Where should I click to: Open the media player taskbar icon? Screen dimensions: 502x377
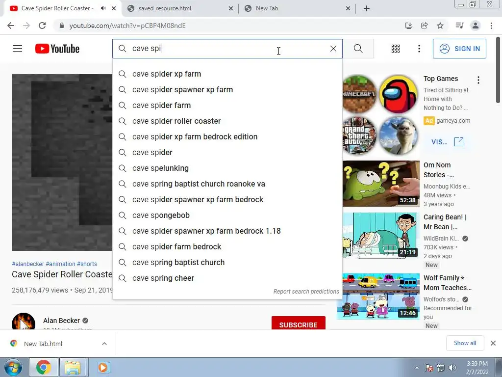pyautogui.click(x=103, y=367)
